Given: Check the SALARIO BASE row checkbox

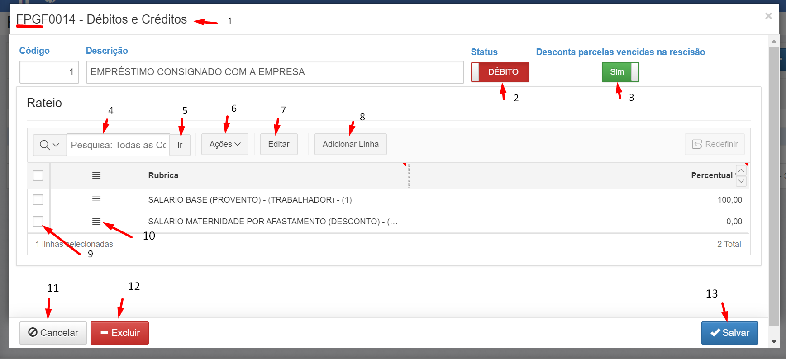Looking at the screenshot, I should click(38, 200).
